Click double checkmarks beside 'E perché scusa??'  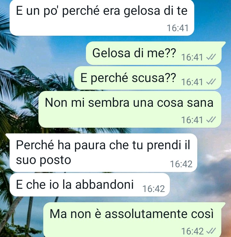point(211,82)
